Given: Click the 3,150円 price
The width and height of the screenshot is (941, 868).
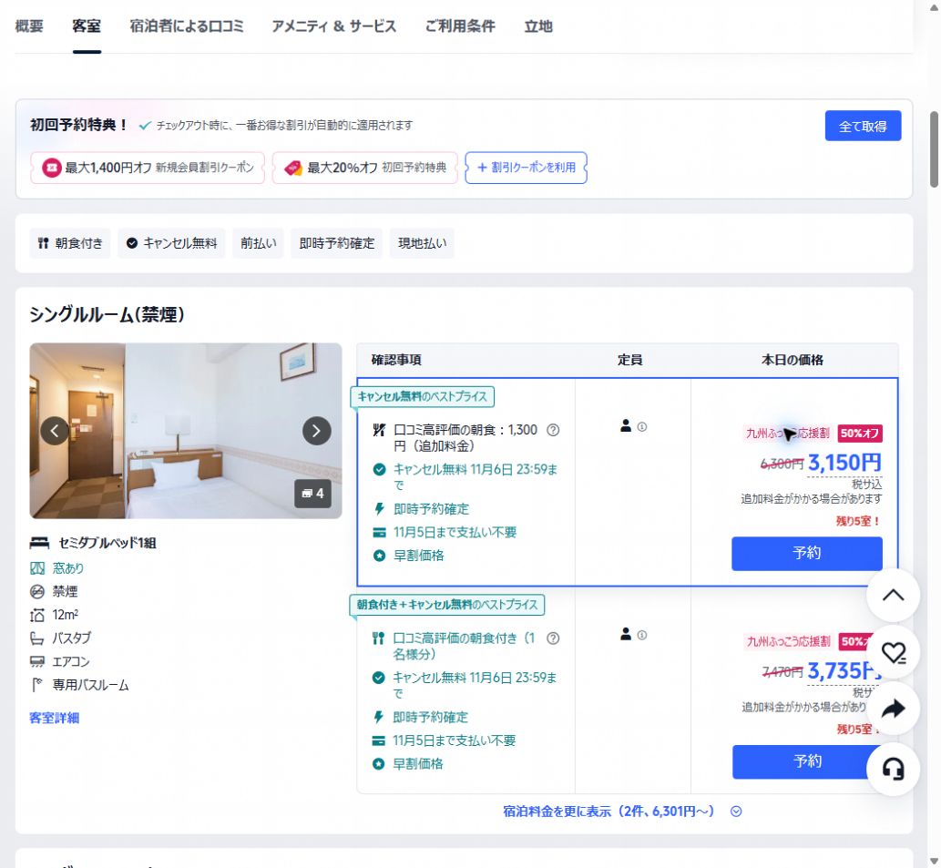Looking at the screenshot, I should pos(844,463).
